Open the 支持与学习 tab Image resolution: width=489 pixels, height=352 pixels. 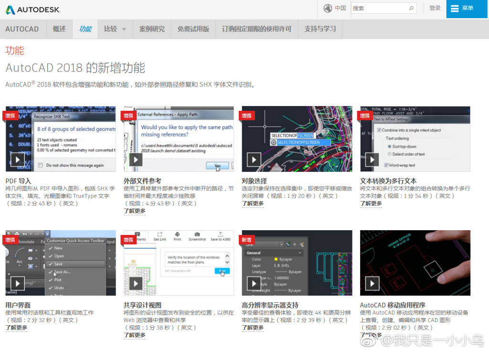point(320,29)
